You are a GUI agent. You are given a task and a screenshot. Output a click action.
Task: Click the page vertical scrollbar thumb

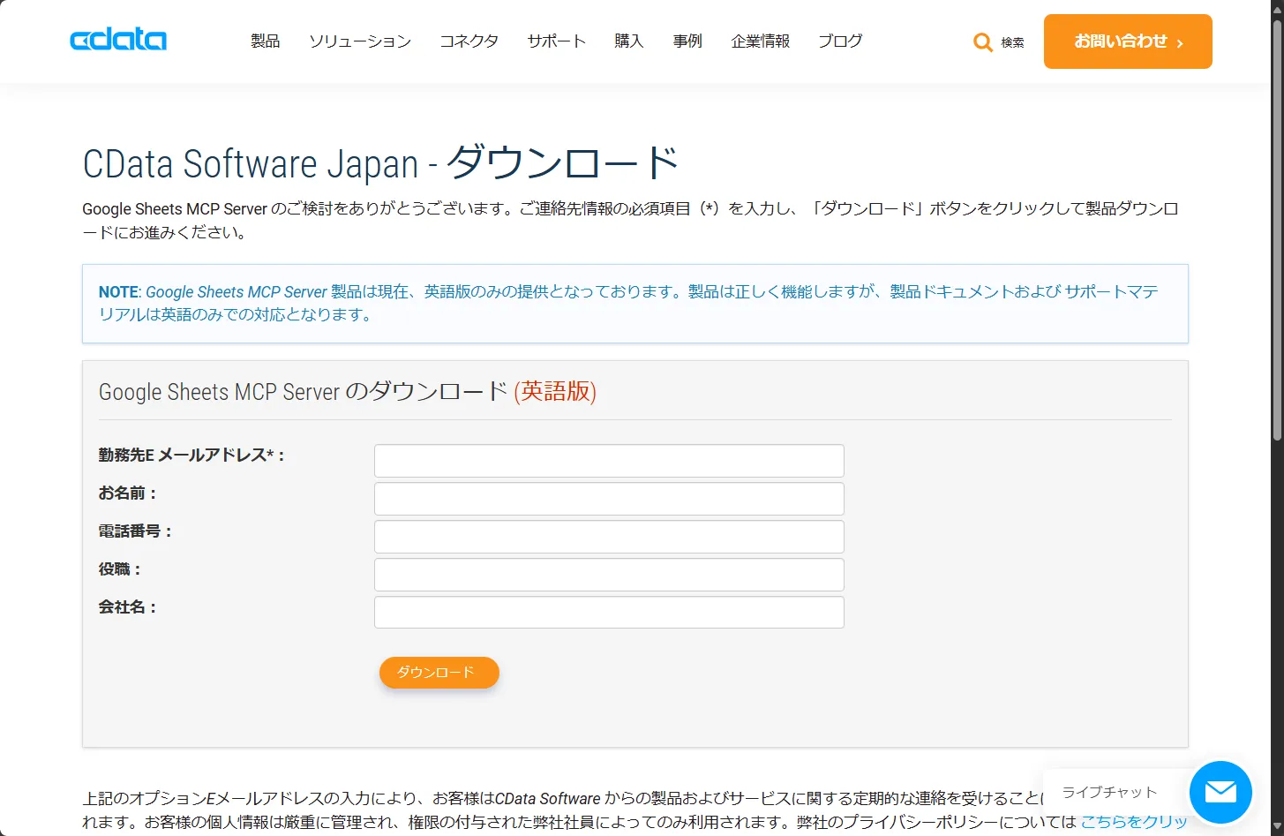(1277, 230)
